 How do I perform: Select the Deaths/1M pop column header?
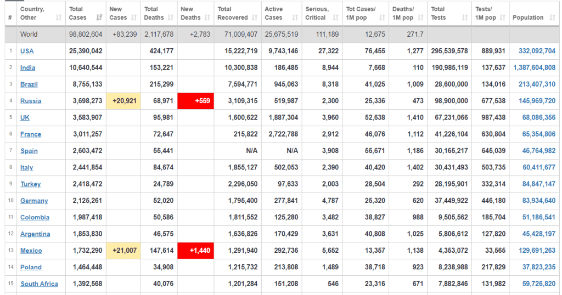coord(403,13)
